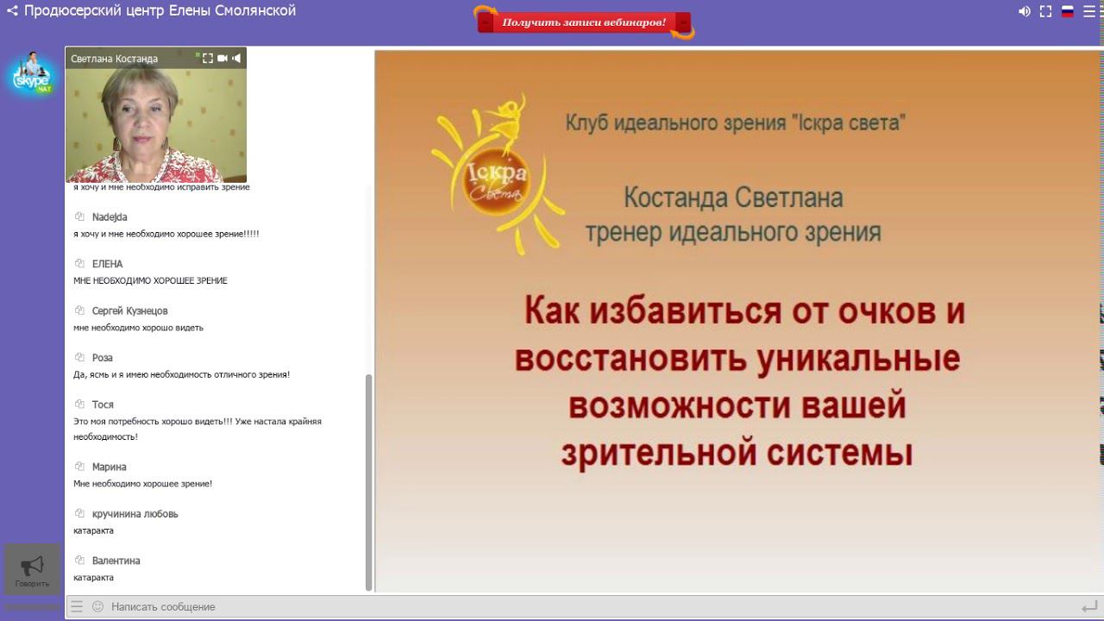Copy the message icon next to NadeJda
Screen dimensions: 1104x621
[x=79, y=216]
